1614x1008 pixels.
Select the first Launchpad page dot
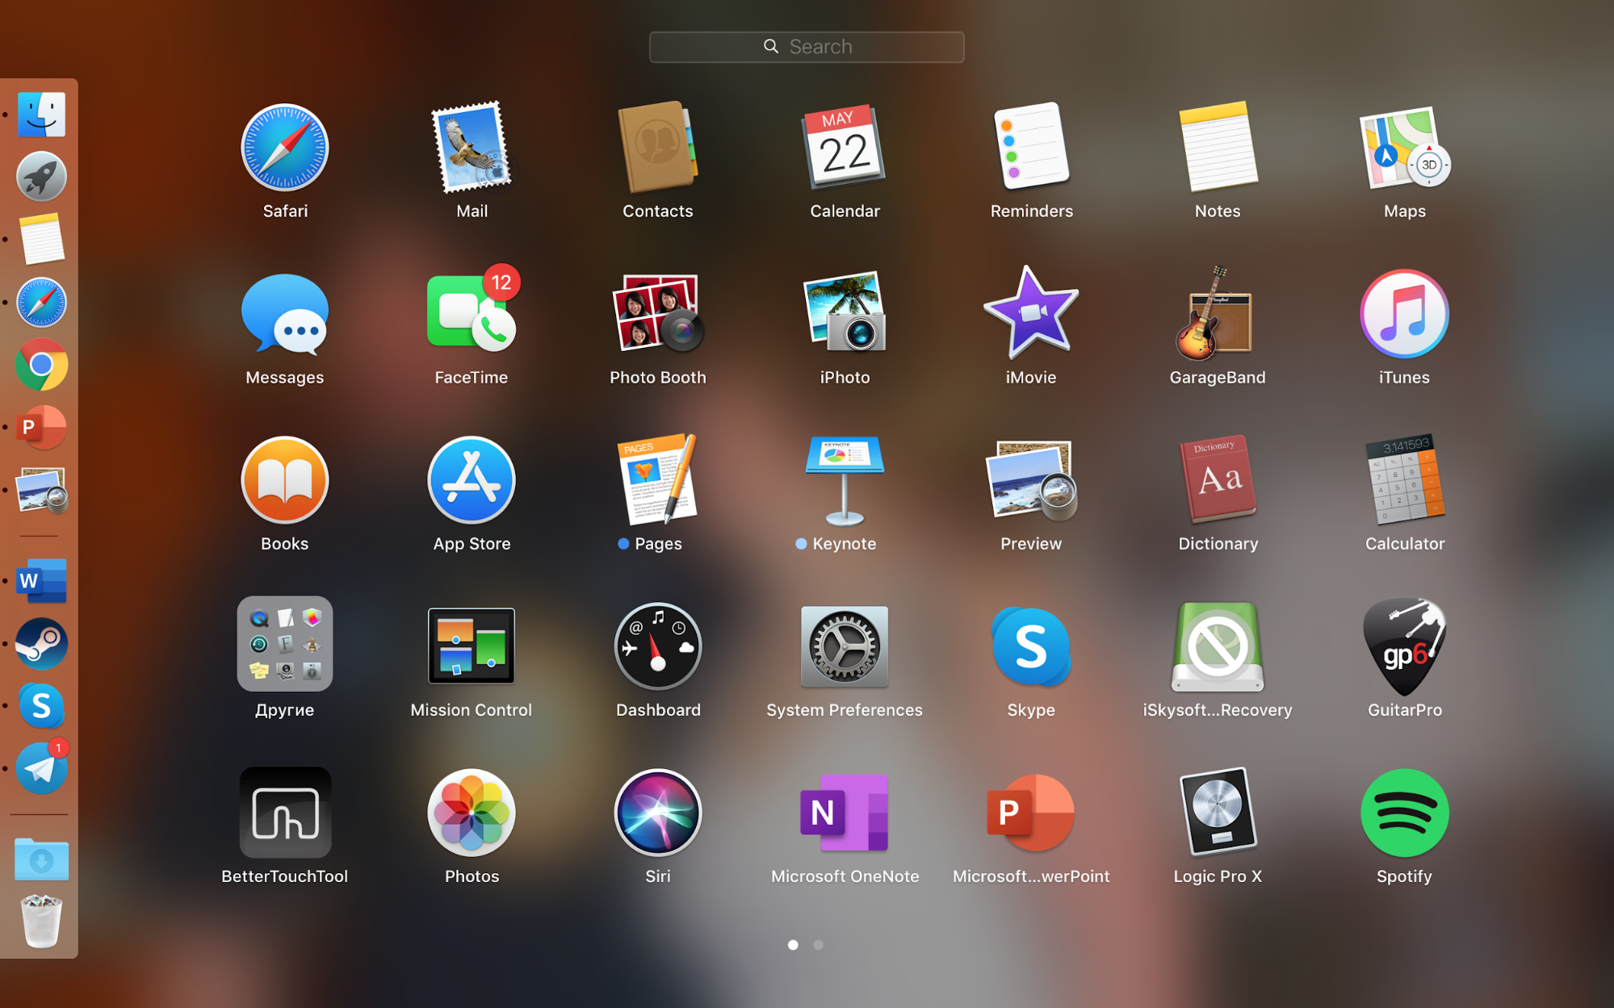pyautogui.click(x=793, y=944)
